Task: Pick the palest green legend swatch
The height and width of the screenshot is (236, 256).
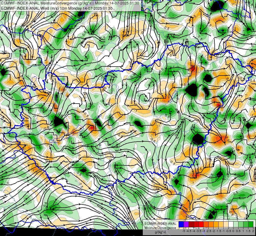Action: [236, 224]
